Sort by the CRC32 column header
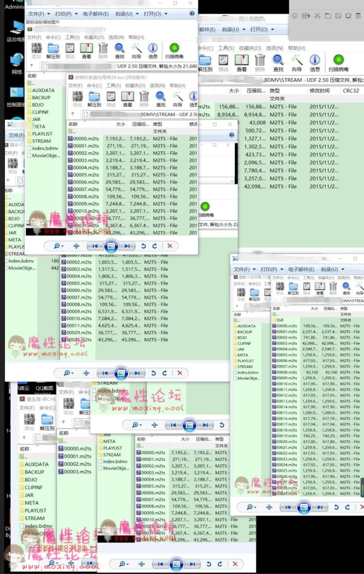 (x=351, y=90)
